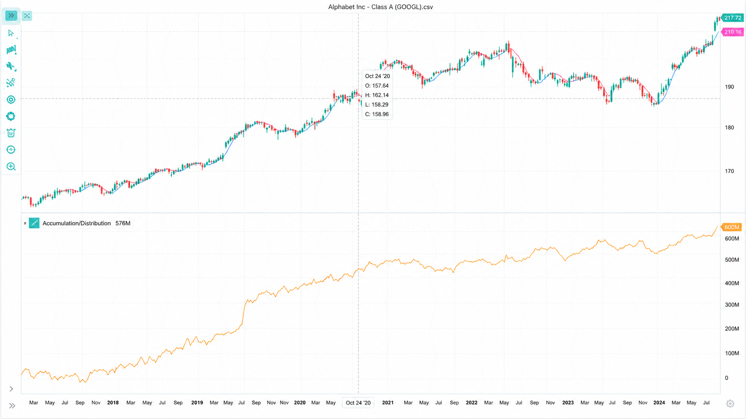
Task: Click the 2023 year label on time axis
Action: (x=568, y=403)
